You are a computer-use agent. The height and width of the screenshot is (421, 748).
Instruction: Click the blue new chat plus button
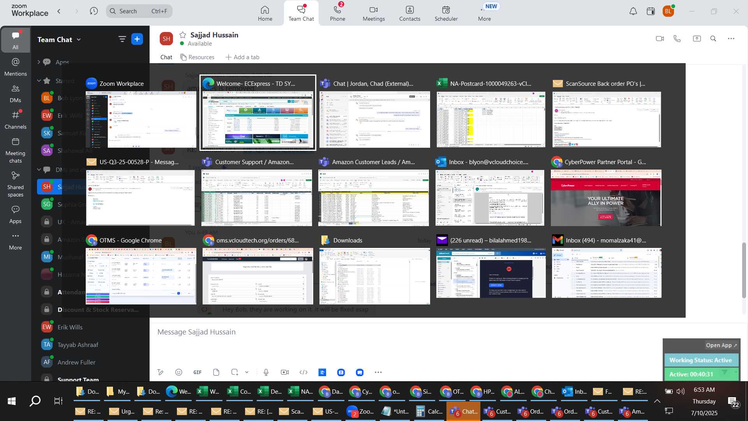click(x=137, y=39)
